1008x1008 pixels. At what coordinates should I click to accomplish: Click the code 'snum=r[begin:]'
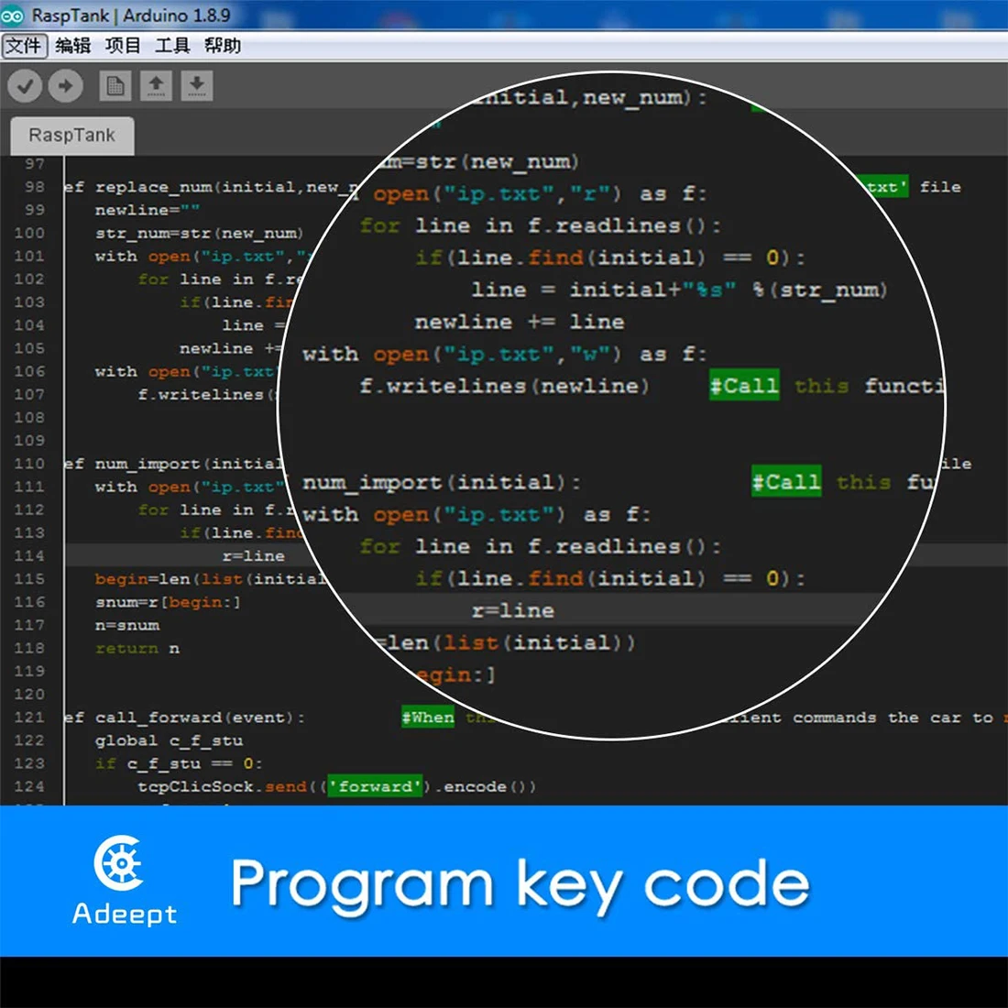168,602
